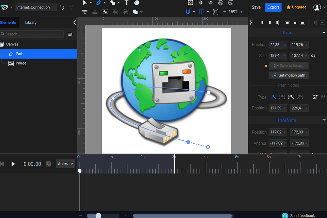The height and width of the screenshot is (218, 327).
Task: Toggle the grid guides icon
Action: [201, 12]
